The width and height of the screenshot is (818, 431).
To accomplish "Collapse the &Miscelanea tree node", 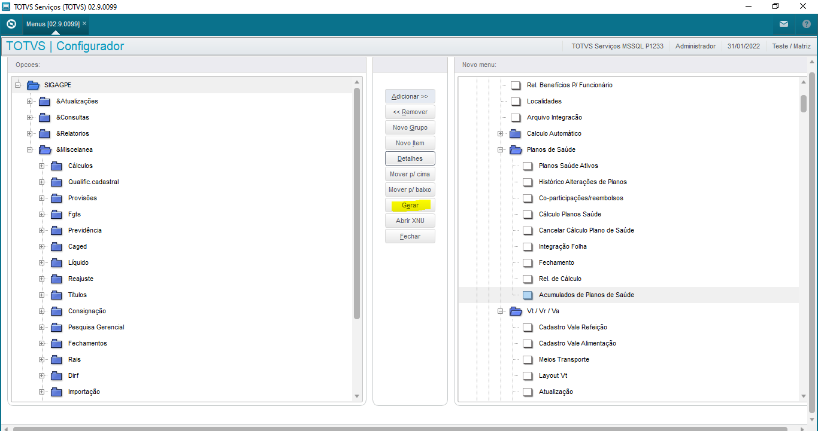I will [x=30, y=149].
